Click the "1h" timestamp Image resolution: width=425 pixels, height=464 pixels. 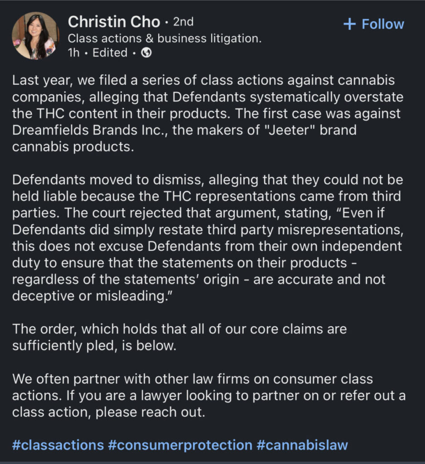(x=74, y=53)
